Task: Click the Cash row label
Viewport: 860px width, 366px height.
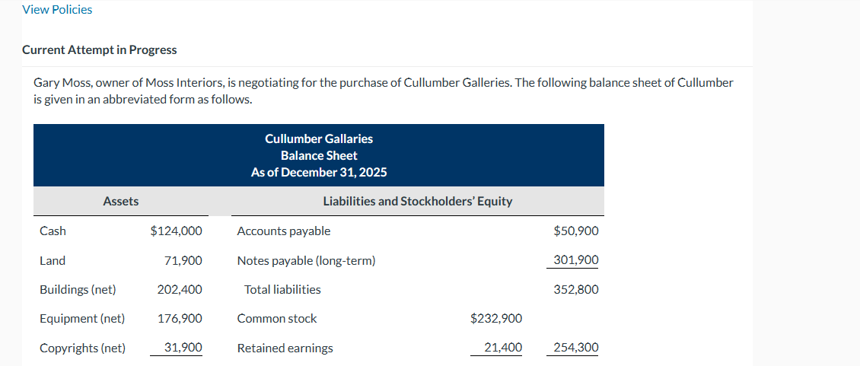Action: pyautogui.click(x=53, y=231)
